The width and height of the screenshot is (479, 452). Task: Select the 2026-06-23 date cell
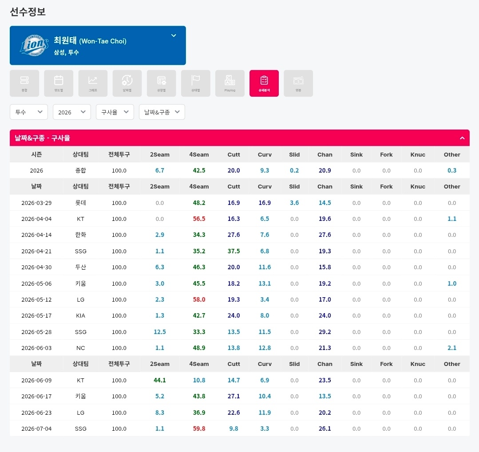coord(36,413)
